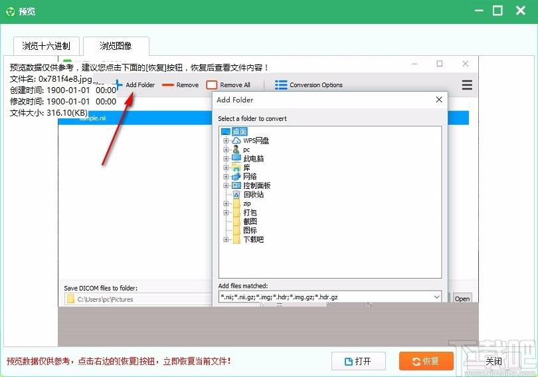Click the orange Remove minus icon
Image resolution: width=538 pixels, height=377 pixels.
(168, 85)
